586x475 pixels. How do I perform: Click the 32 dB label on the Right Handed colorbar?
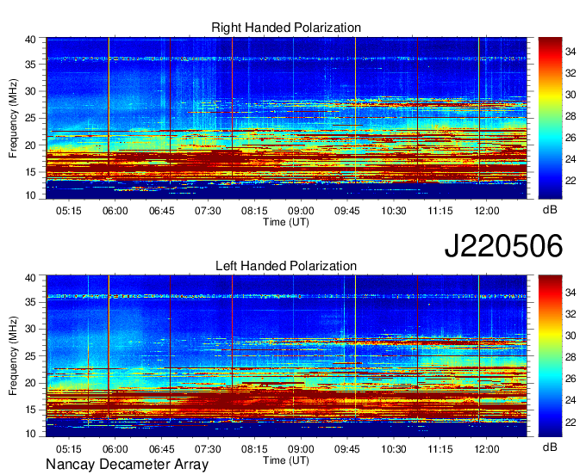point(570,73)
